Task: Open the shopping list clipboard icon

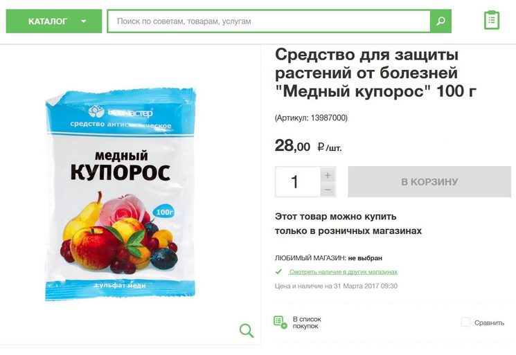Action: coord(491,20)
